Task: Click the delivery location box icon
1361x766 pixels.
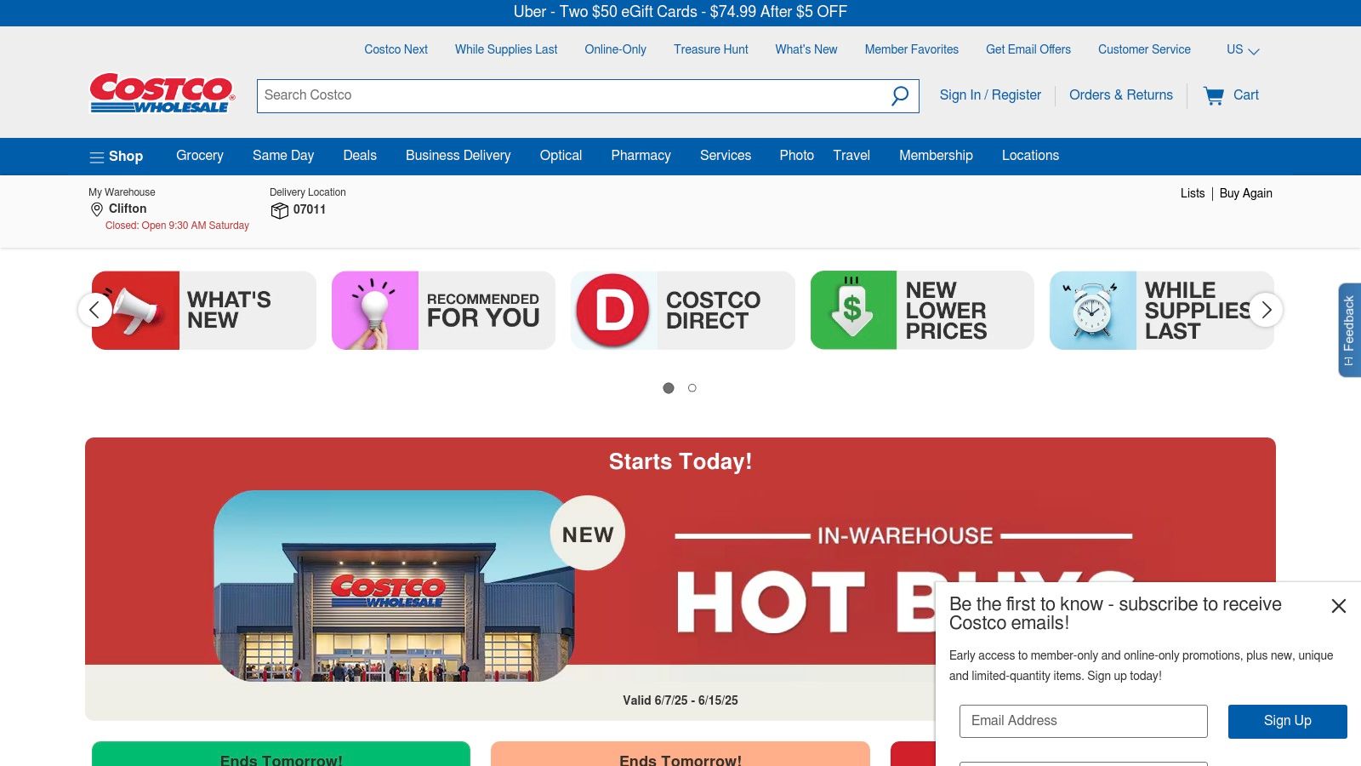Action: 279,210
